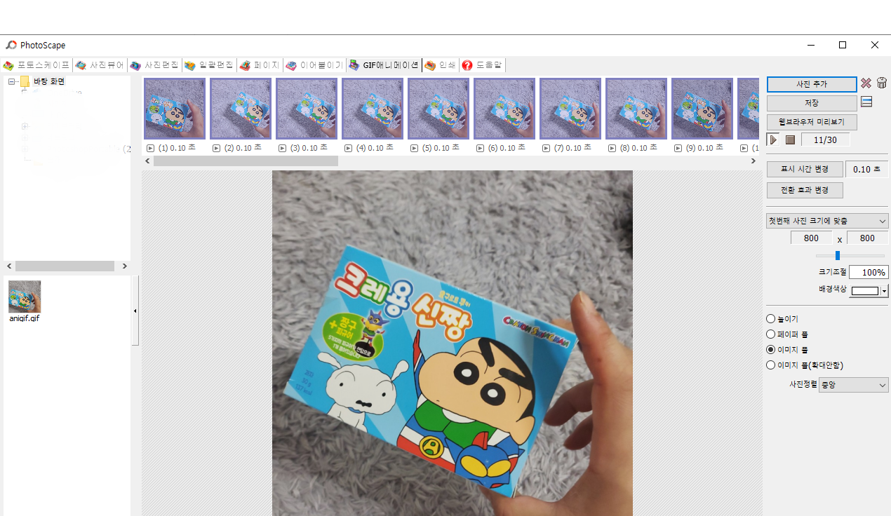Click the 저장 button
Image resolution: width=891 pixels, height=516 pixels.
tap(812, 103)
